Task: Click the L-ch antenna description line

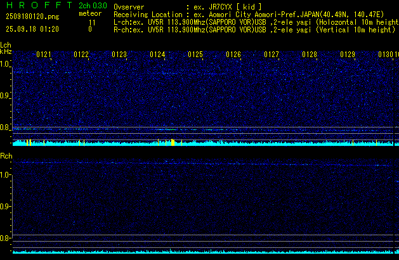Action: click(256, 22)
